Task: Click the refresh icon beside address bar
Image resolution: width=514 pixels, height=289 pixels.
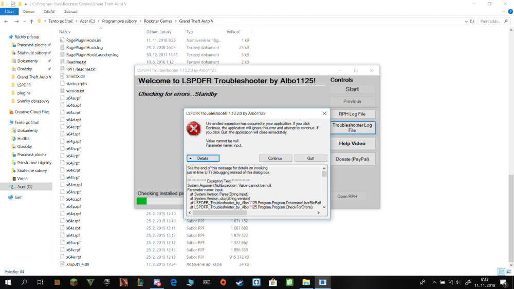Action: click(x=472, y=21)
